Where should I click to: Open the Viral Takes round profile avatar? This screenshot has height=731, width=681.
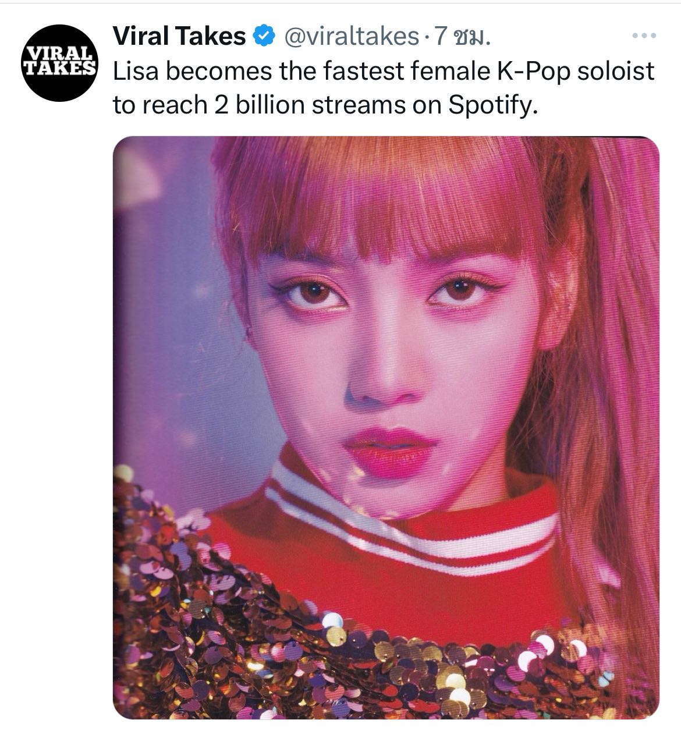(x=59, y=63)
